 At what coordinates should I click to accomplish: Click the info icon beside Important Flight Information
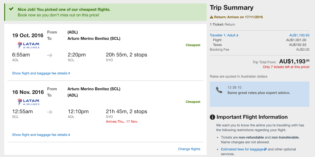(x=212, y=117)
